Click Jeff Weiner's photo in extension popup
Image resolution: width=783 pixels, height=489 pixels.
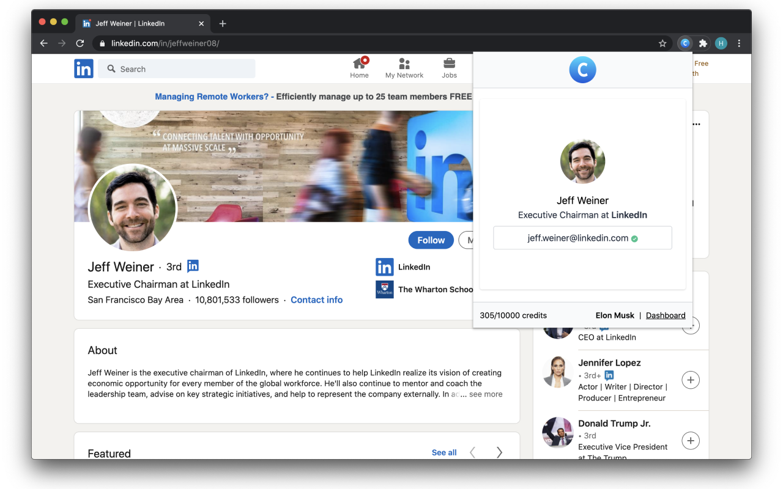(x=582, y=161)
